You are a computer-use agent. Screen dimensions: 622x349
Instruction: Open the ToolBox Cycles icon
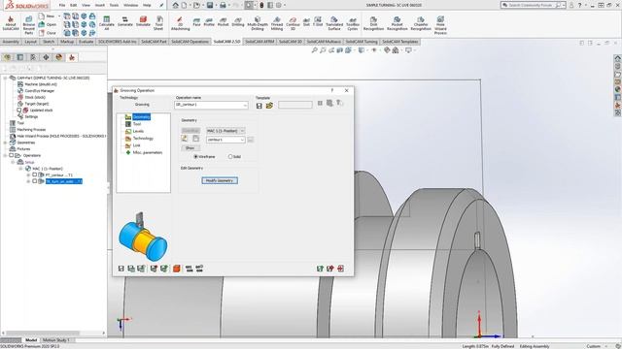tap(353, 23)
